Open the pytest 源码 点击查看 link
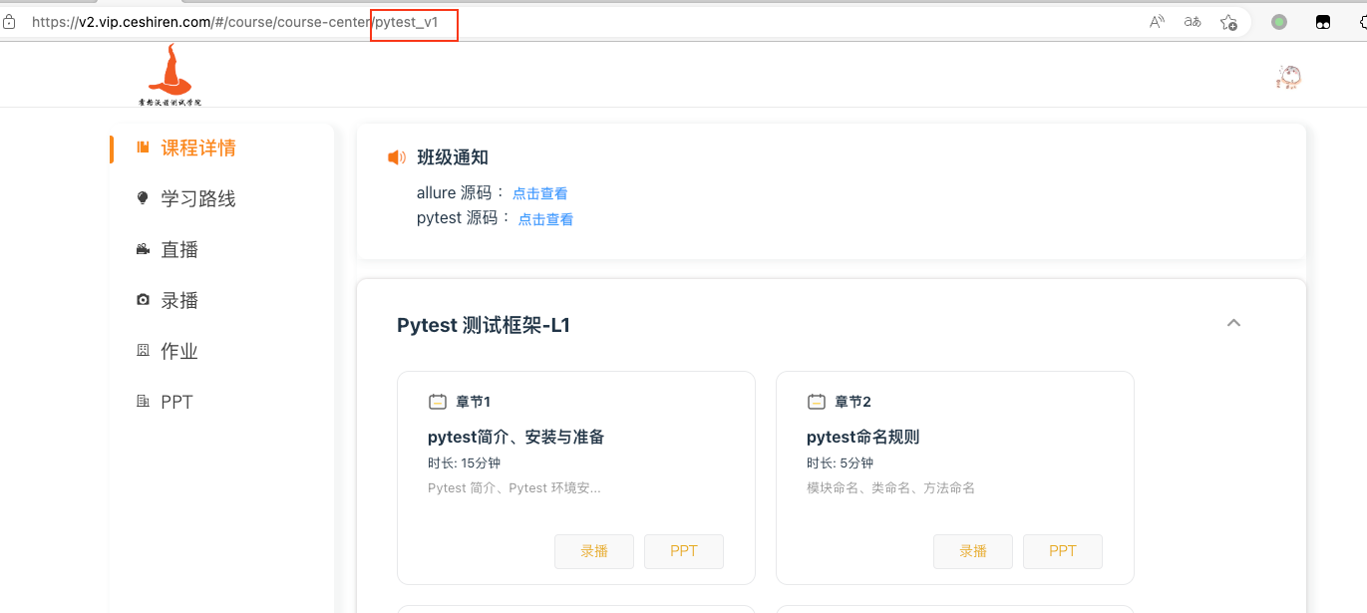Viewport: 1367px width, 613px height. 545,219
